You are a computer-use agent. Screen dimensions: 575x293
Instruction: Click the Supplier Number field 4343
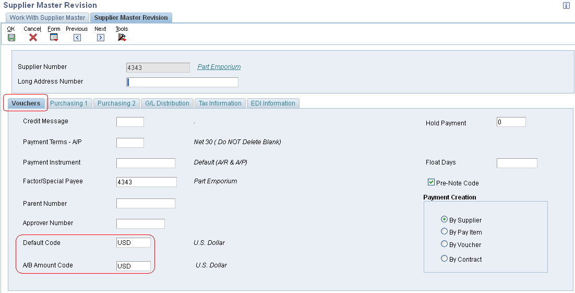pyautogui.click(x=158, y=67)
